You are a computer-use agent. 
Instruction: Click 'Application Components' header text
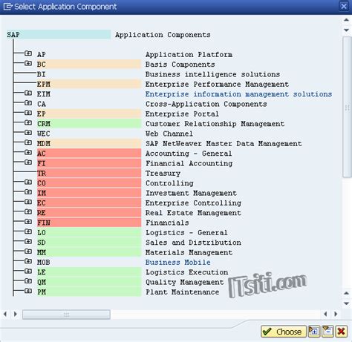point(163,35)
